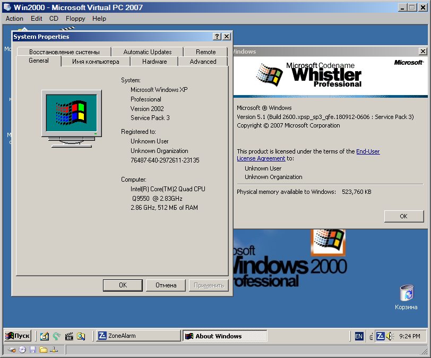
Task: Click the 'Q9550 @ 2.83GHz' line
Action: click(157, 199)
